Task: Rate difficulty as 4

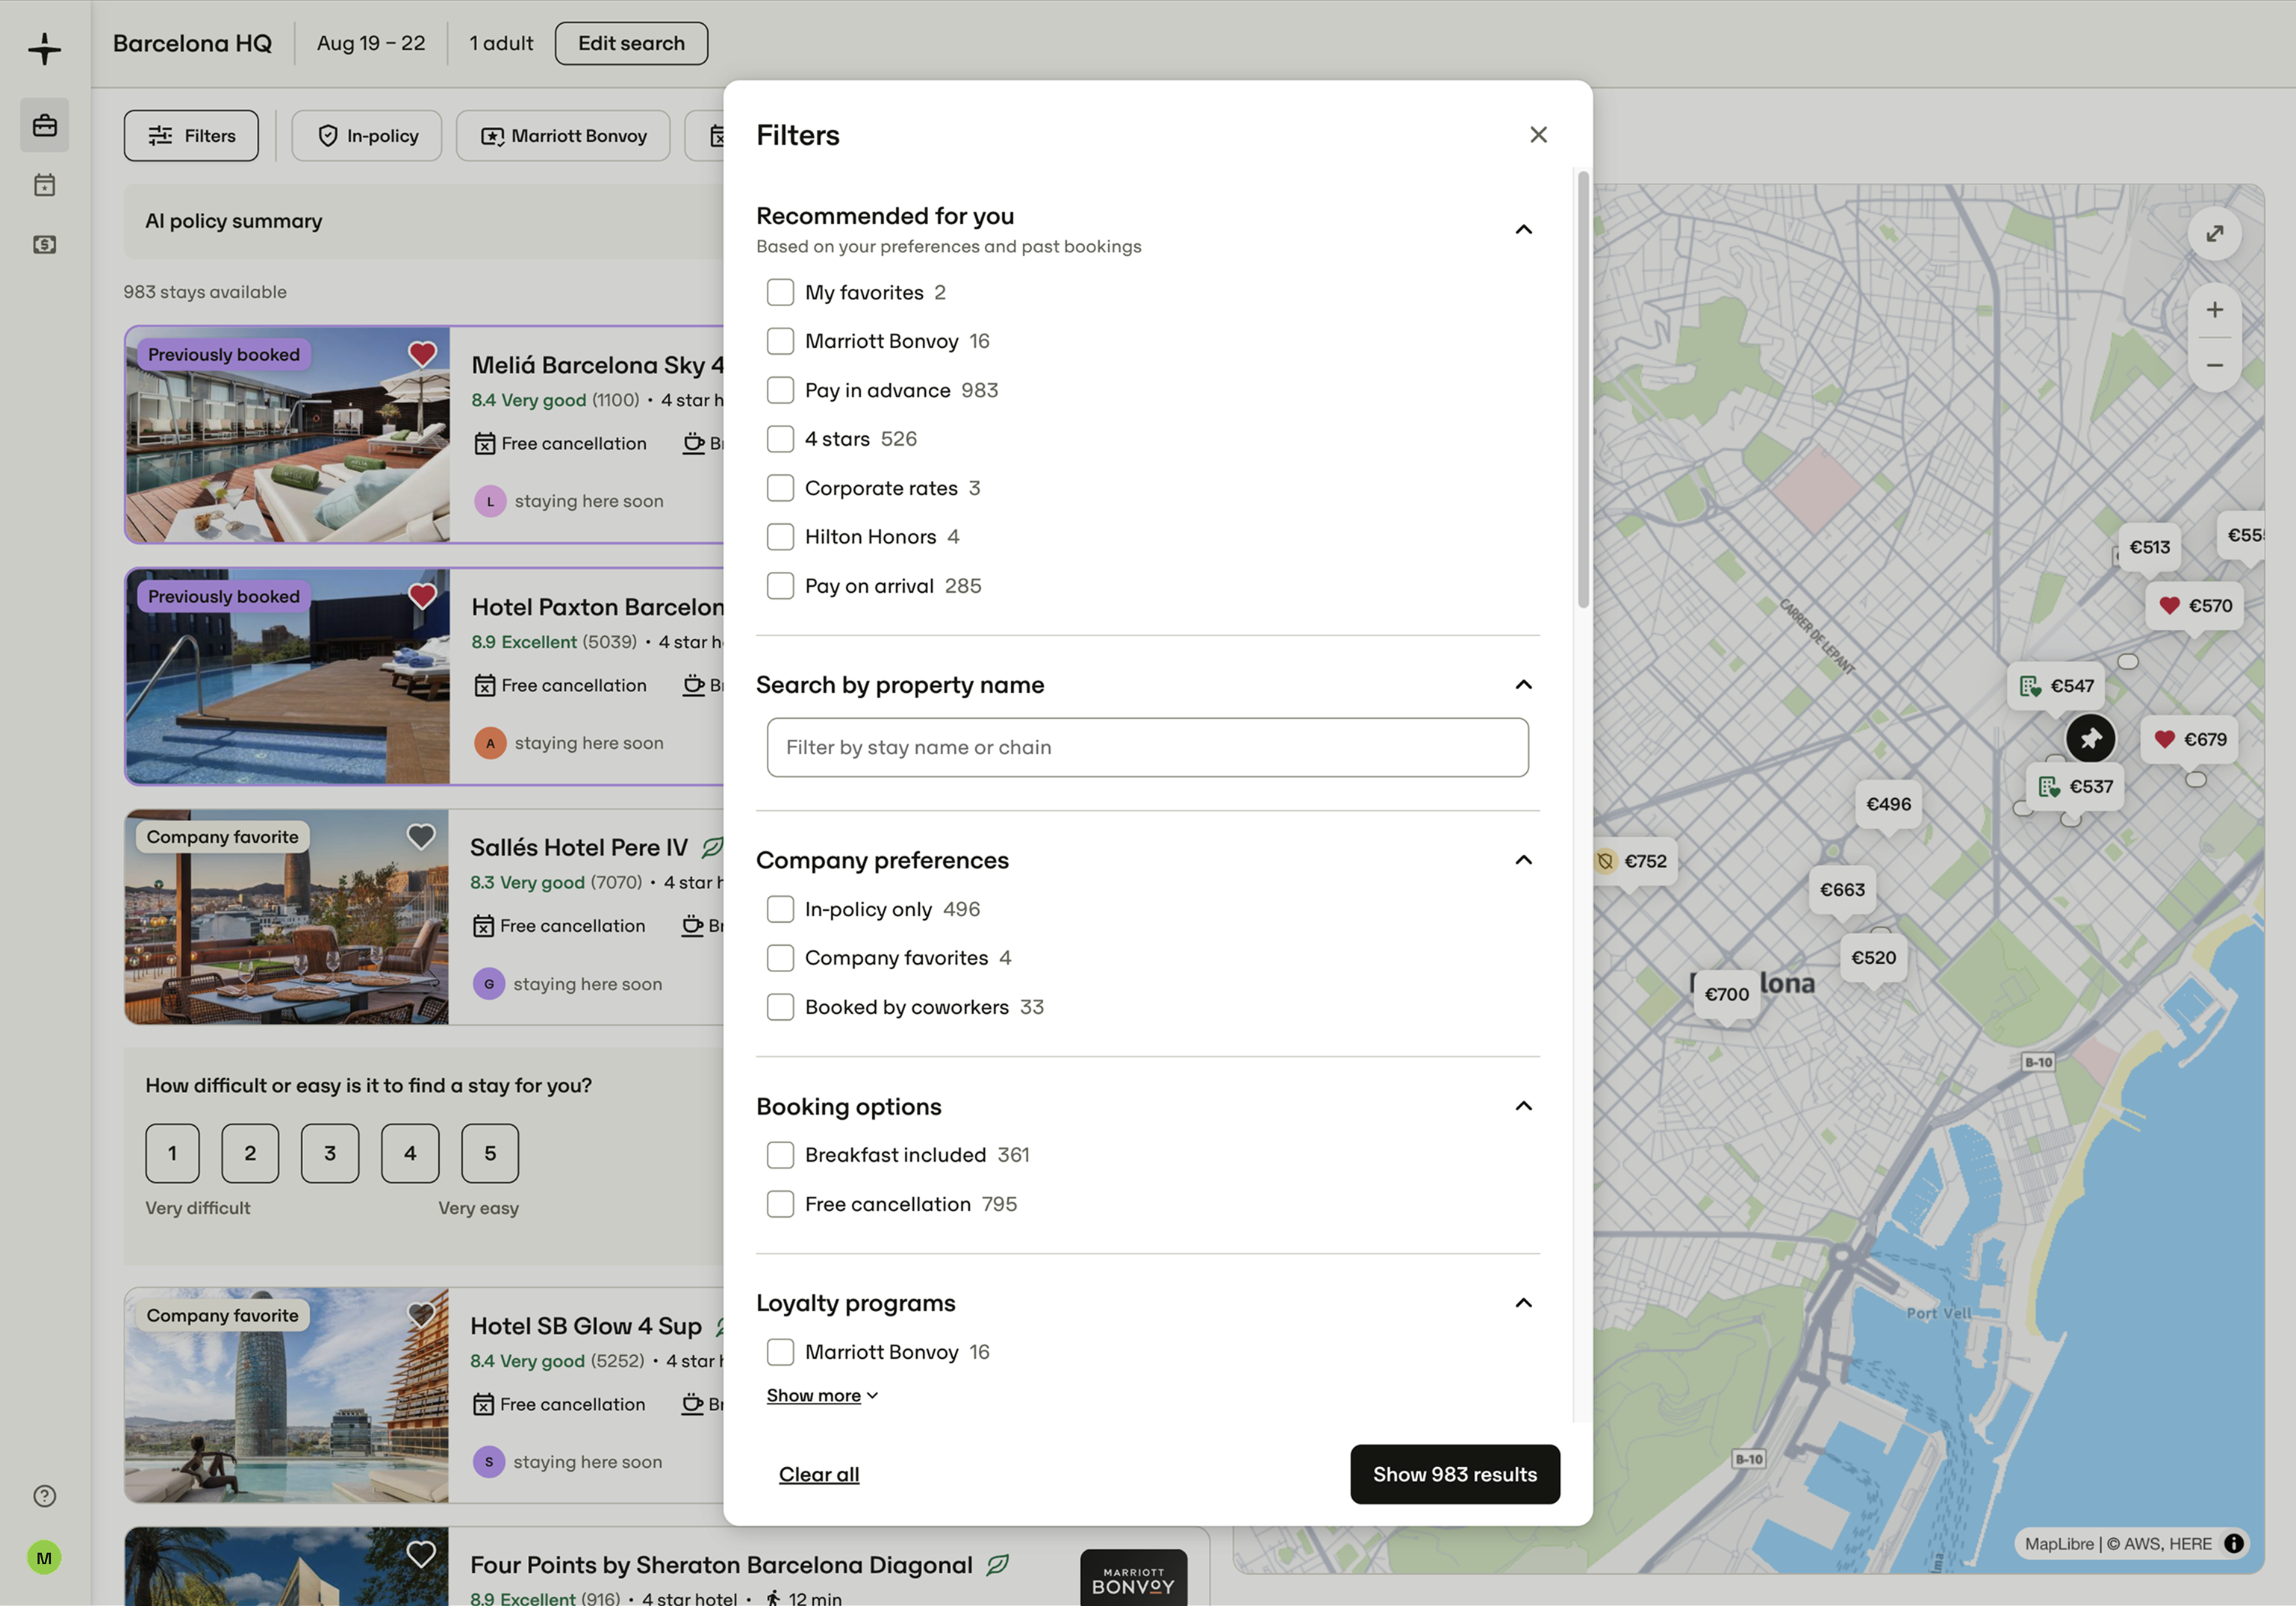Action: tap(410, 1153)
